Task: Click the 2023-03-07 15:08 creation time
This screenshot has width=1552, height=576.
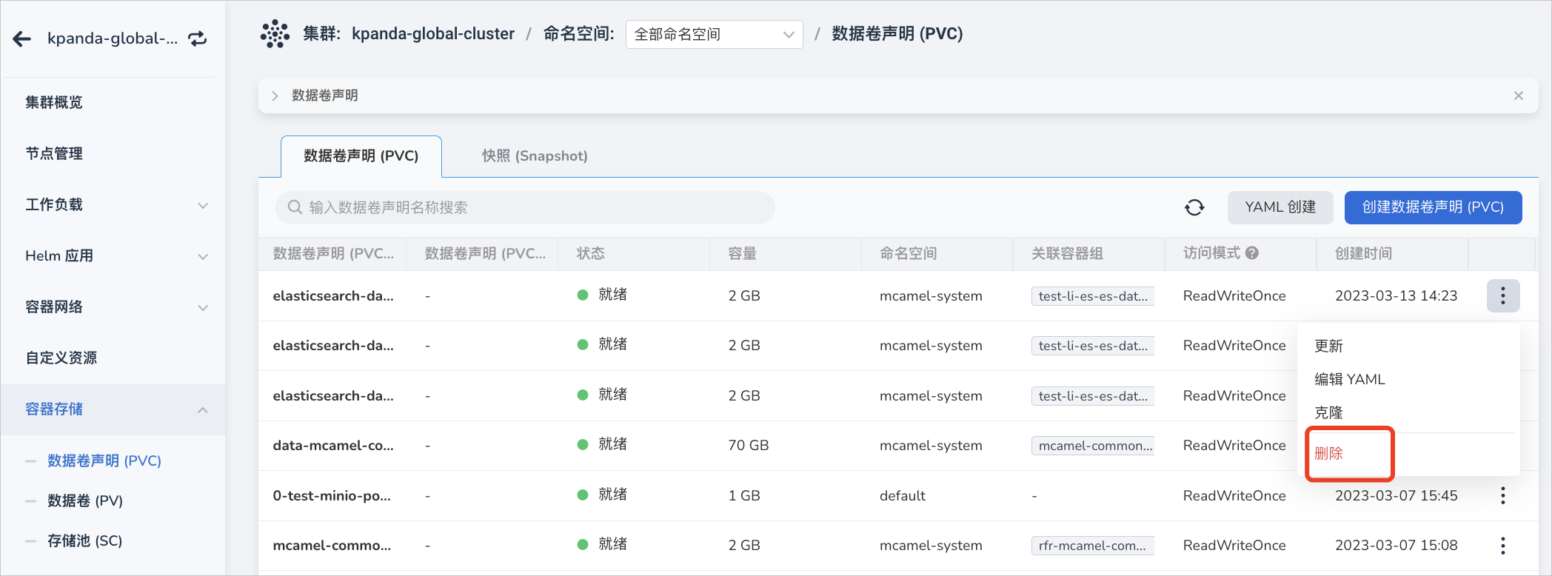Action: 1397,546
